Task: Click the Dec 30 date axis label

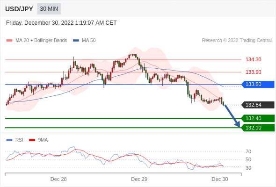Action: click(x=220, y=179)
